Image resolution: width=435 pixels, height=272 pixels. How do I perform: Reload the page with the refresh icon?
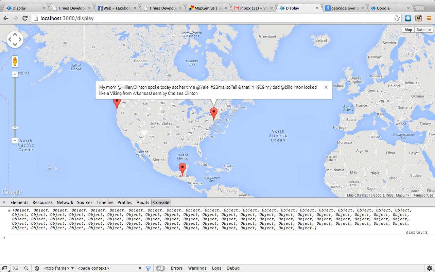point(25,18)
